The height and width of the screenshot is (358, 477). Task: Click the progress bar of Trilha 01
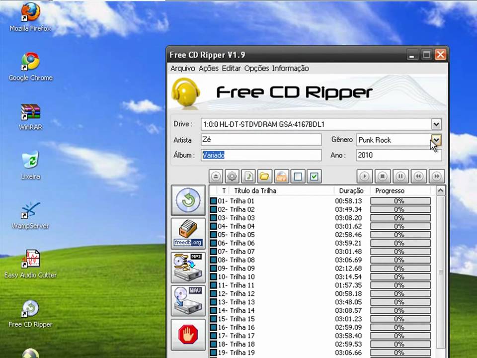click(400, 201)
